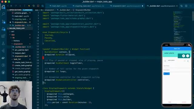Screen dimensions: 194x109
Task: Open the GitHub view in activity bar
Action: coord(3,72)
